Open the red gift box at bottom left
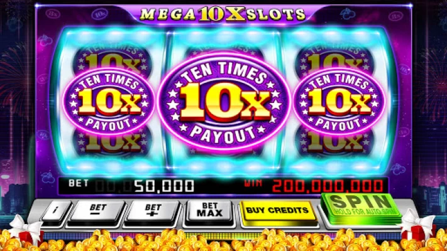Viewport: 447px width, 251px height. pyautogui.click(x=26, y=230)
